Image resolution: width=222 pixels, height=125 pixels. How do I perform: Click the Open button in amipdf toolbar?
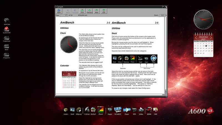59,11
